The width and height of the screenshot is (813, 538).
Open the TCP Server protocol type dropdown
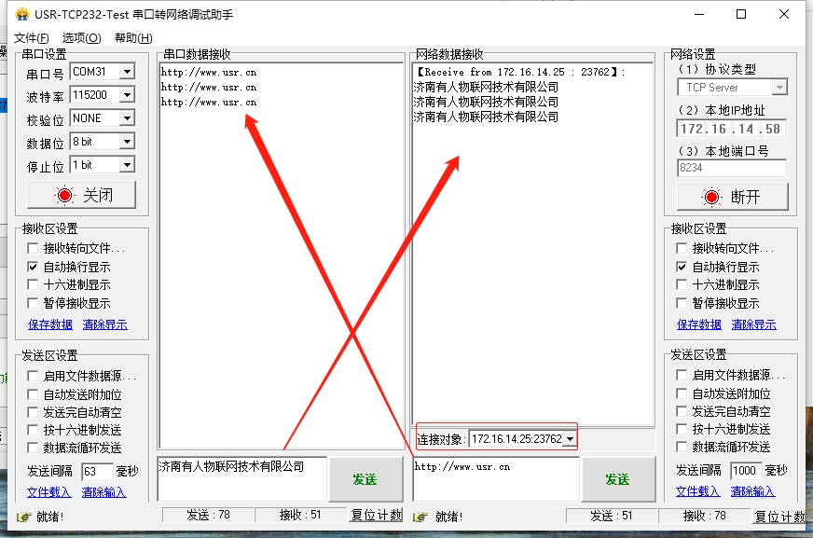779,88
